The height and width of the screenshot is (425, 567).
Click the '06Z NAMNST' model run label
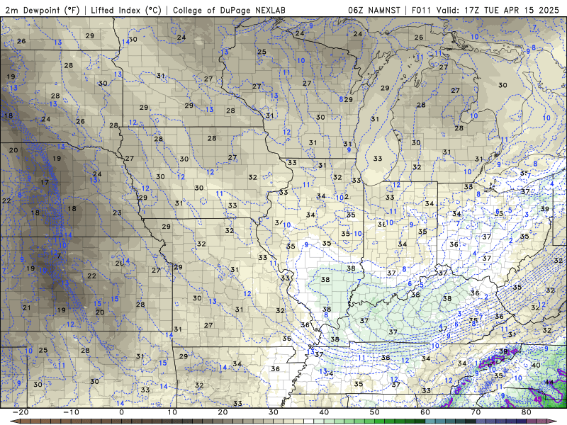pyautogui.click(x=374, y=10)
